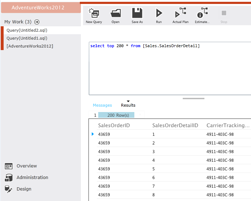Select tracking number cell in detail row 1
The height and width of the screenshot is (201, 251).
220,134
